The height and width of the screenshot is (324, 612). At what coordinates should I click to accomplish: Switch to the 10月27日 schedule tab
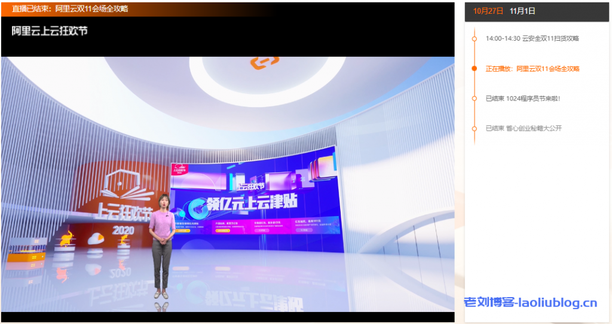[x=486, y=11]
